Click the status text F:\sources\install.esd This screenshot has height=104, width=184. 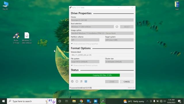(x=81, y=88)
